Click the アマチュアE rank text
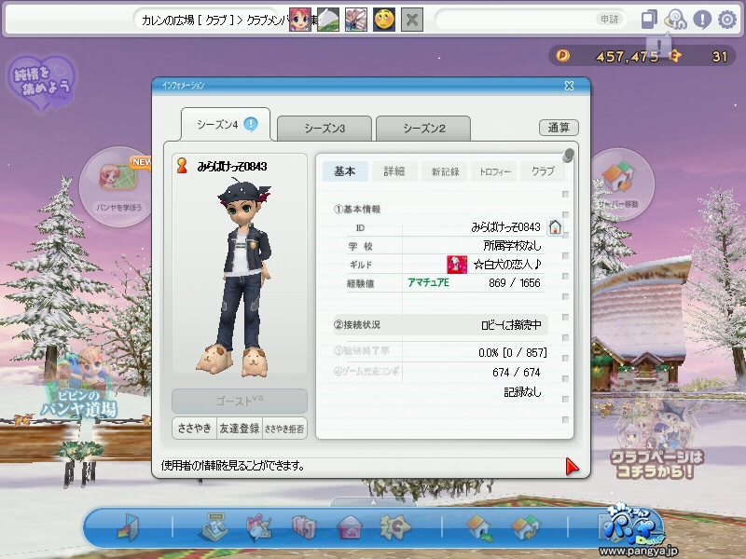The width and height of the screenshot is (746, 559). (428, 282)
